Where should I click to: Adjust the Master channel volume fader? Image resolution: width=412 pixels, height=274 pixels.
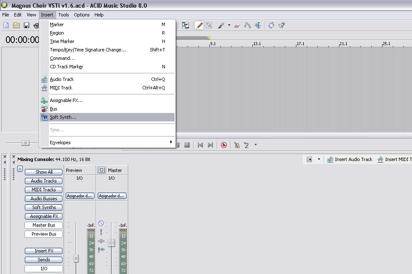pyautogui.click(x=112, y=243)
